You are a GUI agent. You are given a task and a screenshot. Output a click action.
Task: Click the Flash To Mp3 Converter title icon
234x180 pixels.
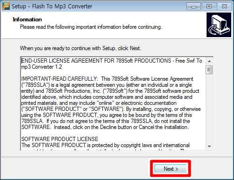[x=6, y=6]
